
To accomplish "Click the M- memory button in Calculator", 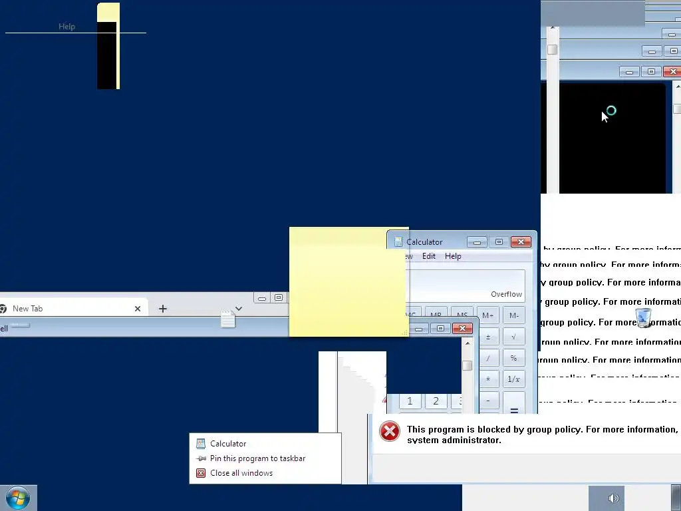I will point(514,315).
